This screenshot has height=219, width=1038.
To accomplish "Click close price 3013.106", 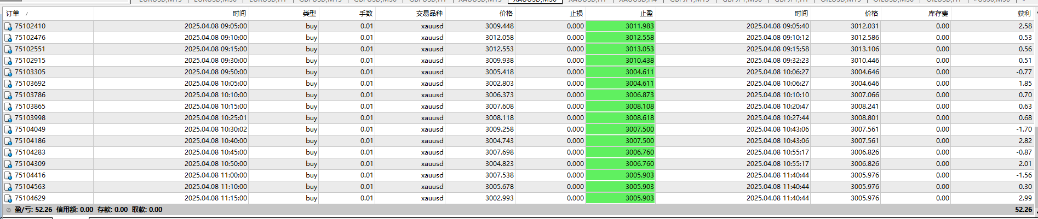I will 865,49.
